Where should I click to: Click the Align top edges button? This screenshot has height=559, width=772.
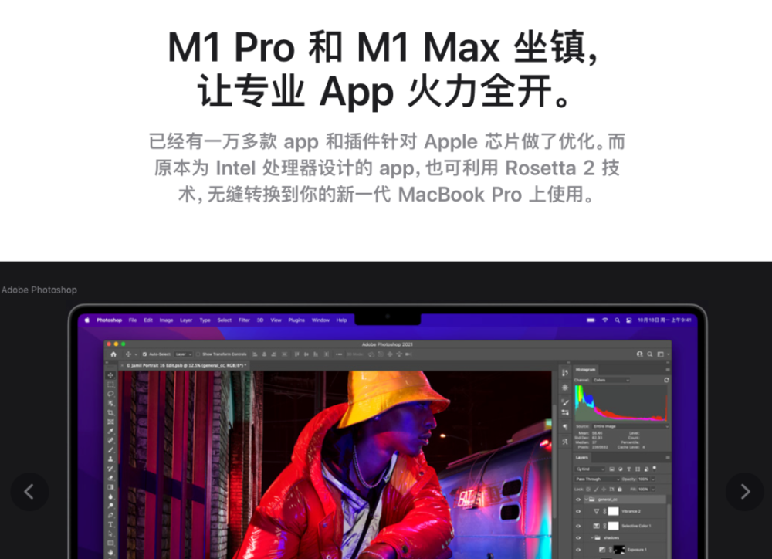coord(296,354)
